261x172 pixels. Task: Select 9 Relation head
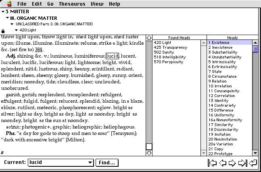click(x=230, y=81)
